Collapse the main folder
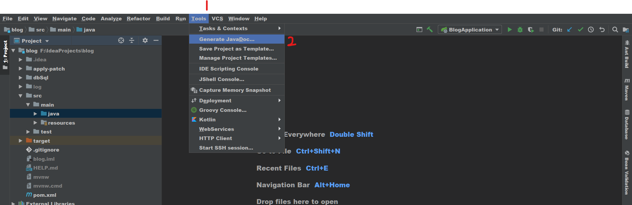This screenshot has width=632, height=205. tap(28, 105)
